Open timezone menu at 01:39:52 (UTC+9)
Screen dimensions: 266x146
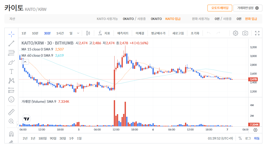click(220, 138)
